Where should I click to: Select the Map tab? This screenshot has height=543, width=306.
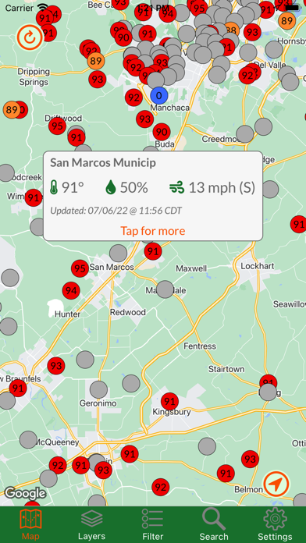(30, 524)
